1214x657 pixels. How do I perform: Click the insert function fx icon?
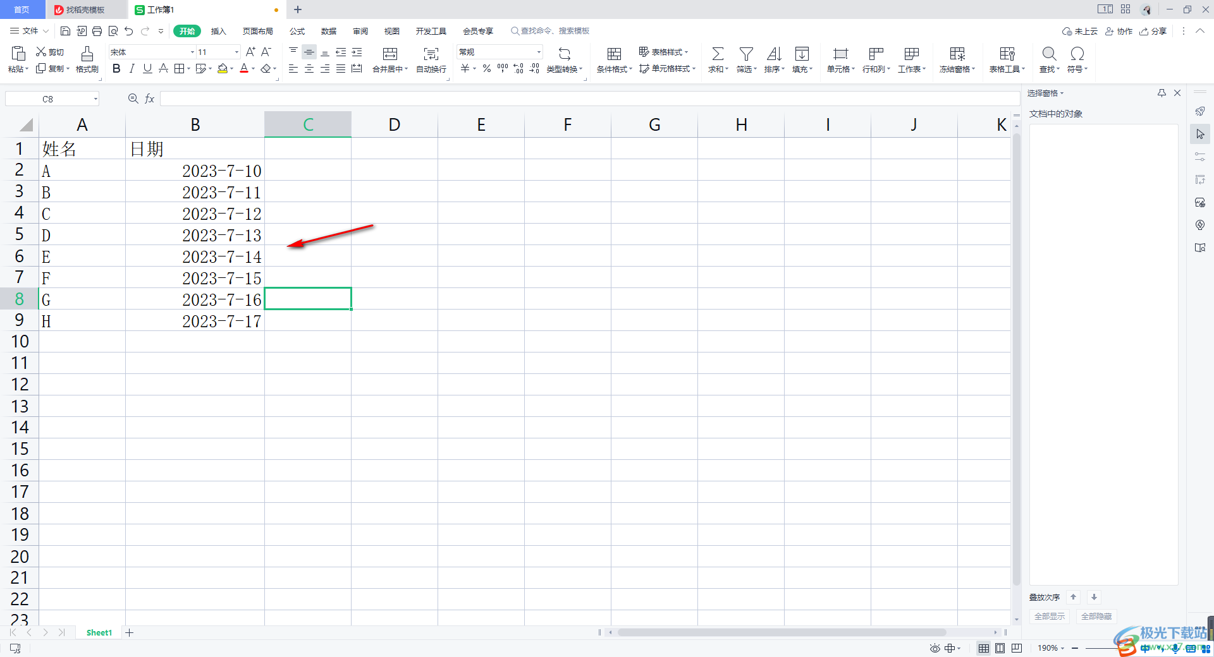point(150,99)
